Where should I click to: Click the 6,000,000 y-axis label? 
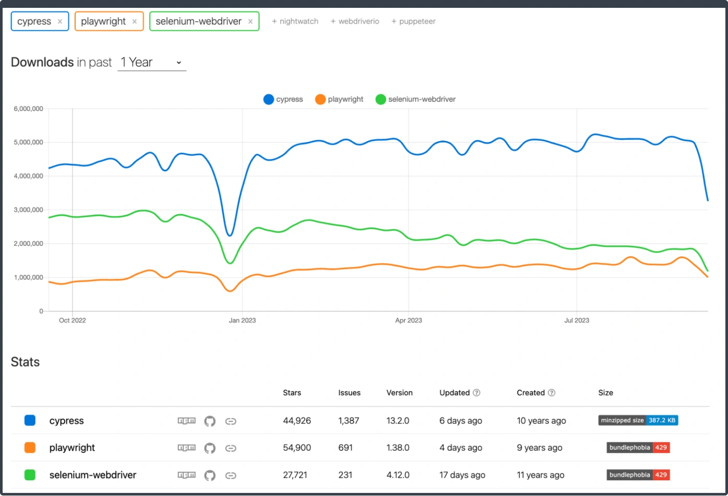coord(28,109)
